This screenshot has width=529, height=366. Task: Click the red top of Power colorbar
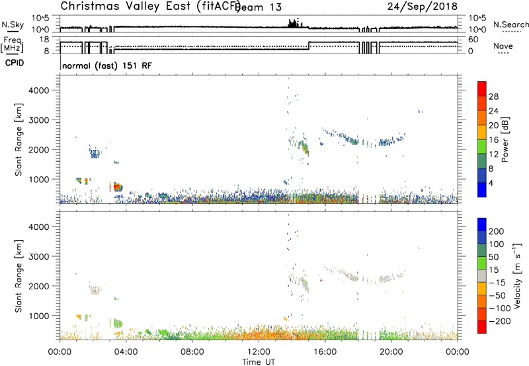tap(482, 89)
